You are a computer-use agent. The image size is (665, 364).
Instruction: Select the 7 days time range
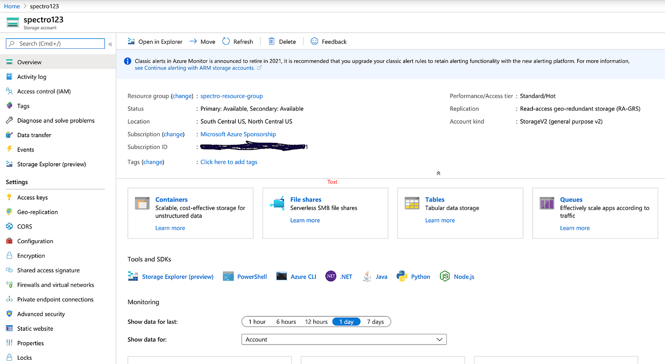point(375,322)
